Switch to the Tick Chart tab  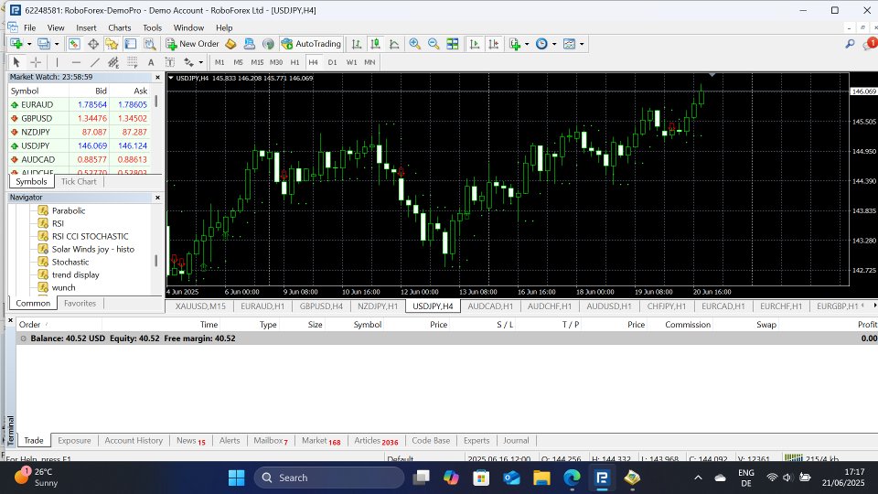click(79, 181)
